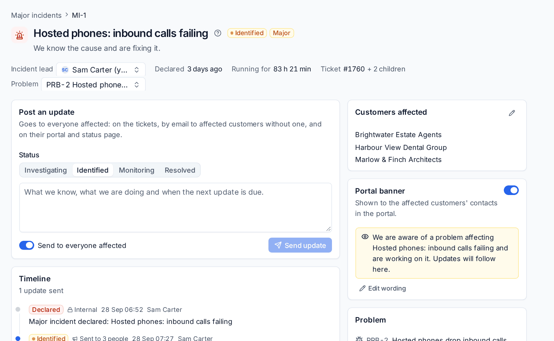Click the MI-1 breadcrumb item
The width and height of the screenshot is (554, 341).
pos(79,15)
